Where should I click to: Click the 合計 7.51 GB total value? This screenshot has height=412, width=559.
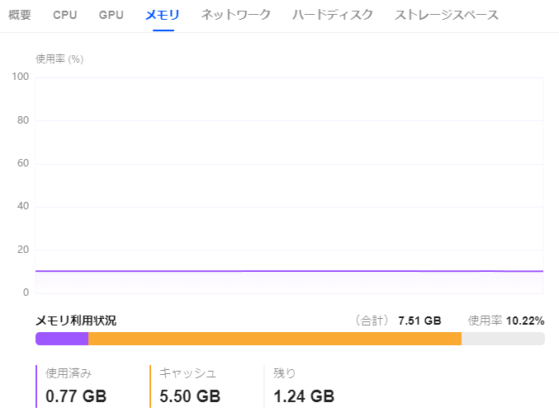419,321
